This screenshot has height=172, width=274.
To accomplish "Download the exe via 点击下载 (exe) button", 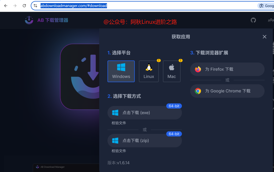I will tap(145, 112).
